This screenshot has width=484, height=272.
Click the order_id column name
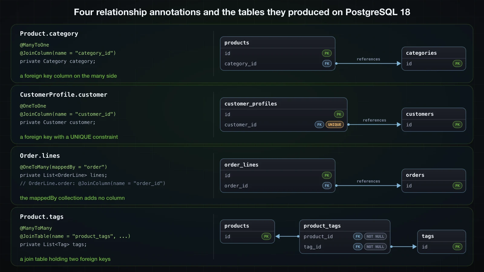[x=236, y=186]
